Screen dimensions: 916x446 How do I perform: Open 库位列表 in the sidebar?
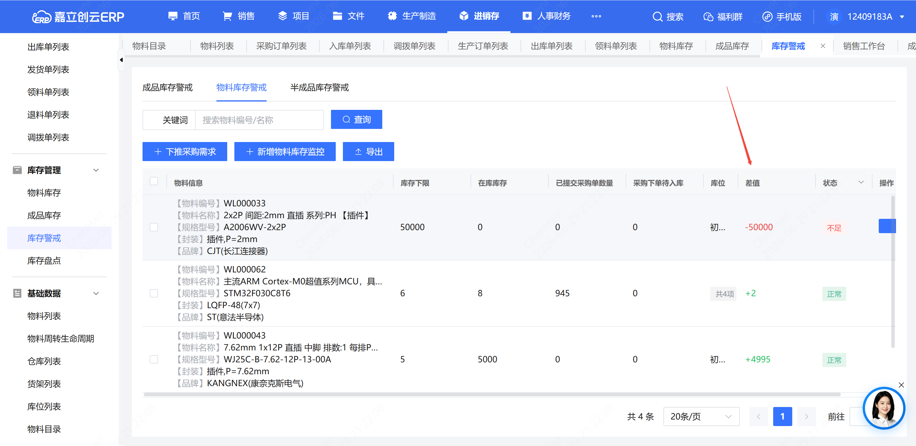(x=44, y=407)
